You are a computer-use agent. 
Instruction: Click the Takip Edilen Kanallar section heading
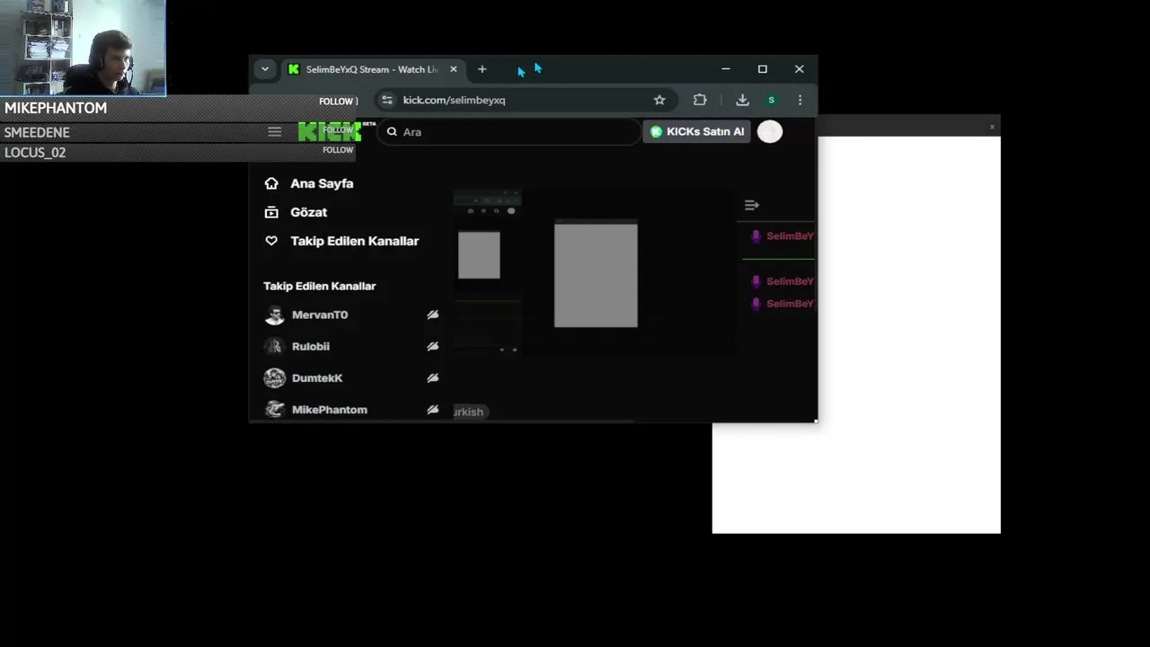coord(320,286)
